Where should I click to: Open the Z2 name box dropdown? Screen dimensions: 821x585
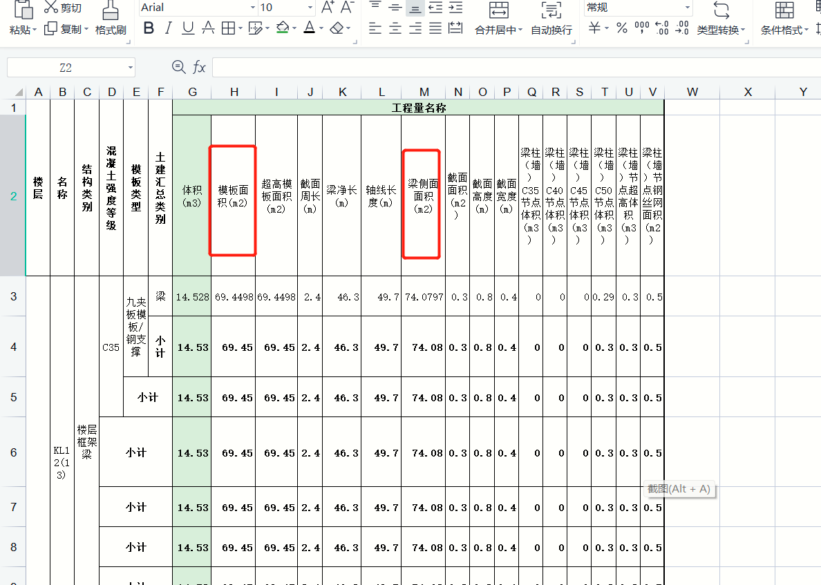click(131, 68)
